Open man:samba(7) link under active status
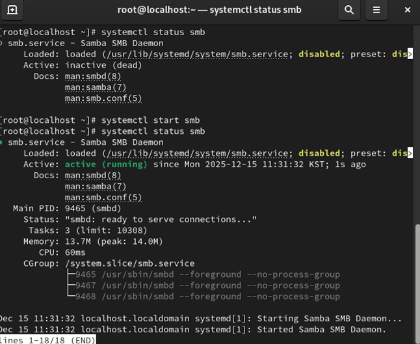Image resolution: width=420 pixels, height=344 pixels. coord(96,187)
